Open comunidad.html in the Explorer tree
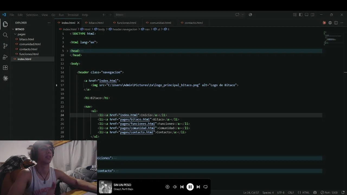347x195 pixels. coord(30,44)
